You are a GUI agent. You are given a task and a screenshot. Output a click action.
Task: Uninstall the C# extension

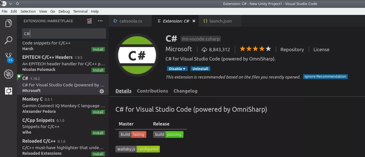click(200, 69)
